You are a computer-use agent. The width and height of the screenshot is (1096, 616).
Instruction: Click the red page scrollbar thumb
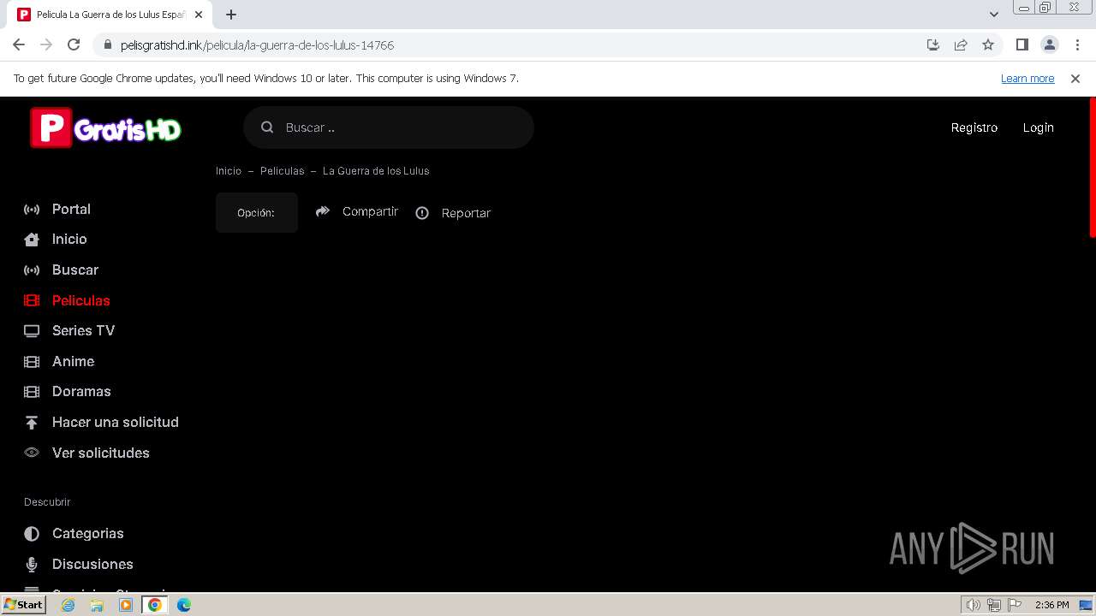[x=1093, y=167]
